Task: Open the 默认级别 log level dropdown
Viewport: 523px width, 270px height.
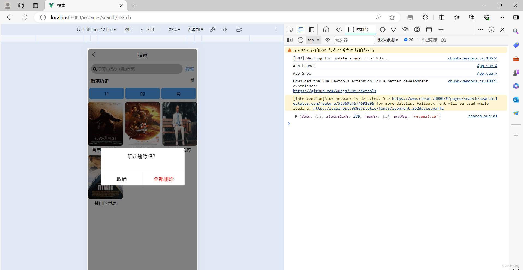Action: tap(388, 40)
